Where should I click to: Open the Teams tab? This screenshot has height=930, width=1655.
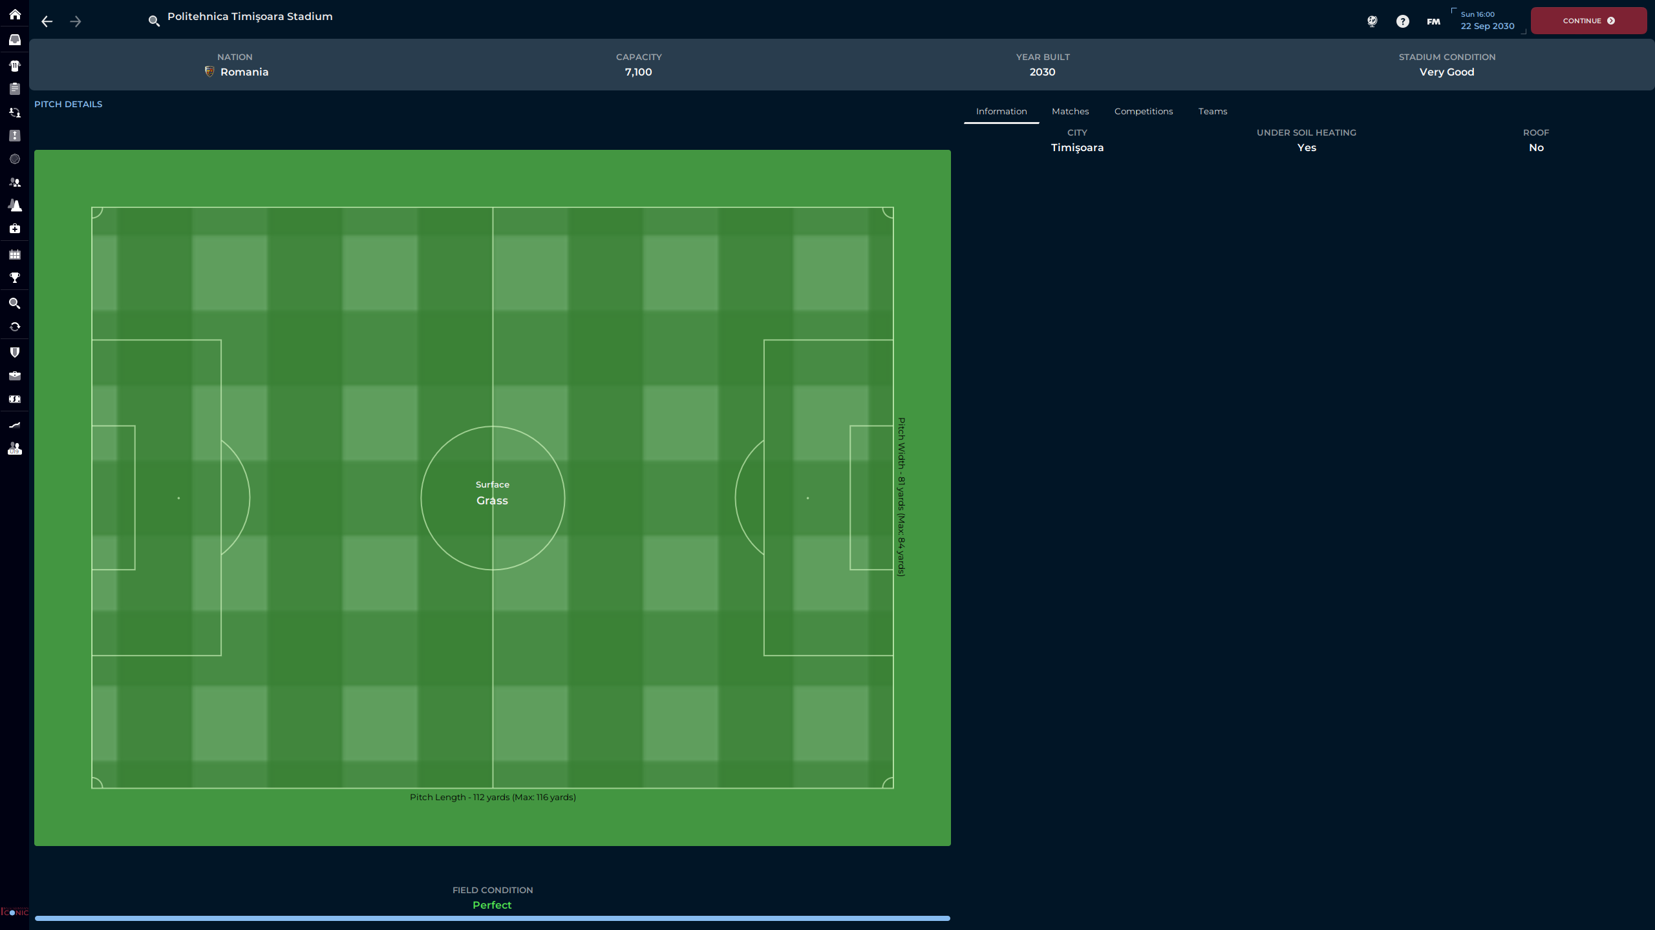(1212, 111)
